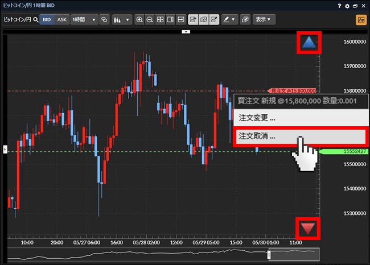Click the zoom in magnifier icon
Screen dimensions: 370x265
coord(139,19)
